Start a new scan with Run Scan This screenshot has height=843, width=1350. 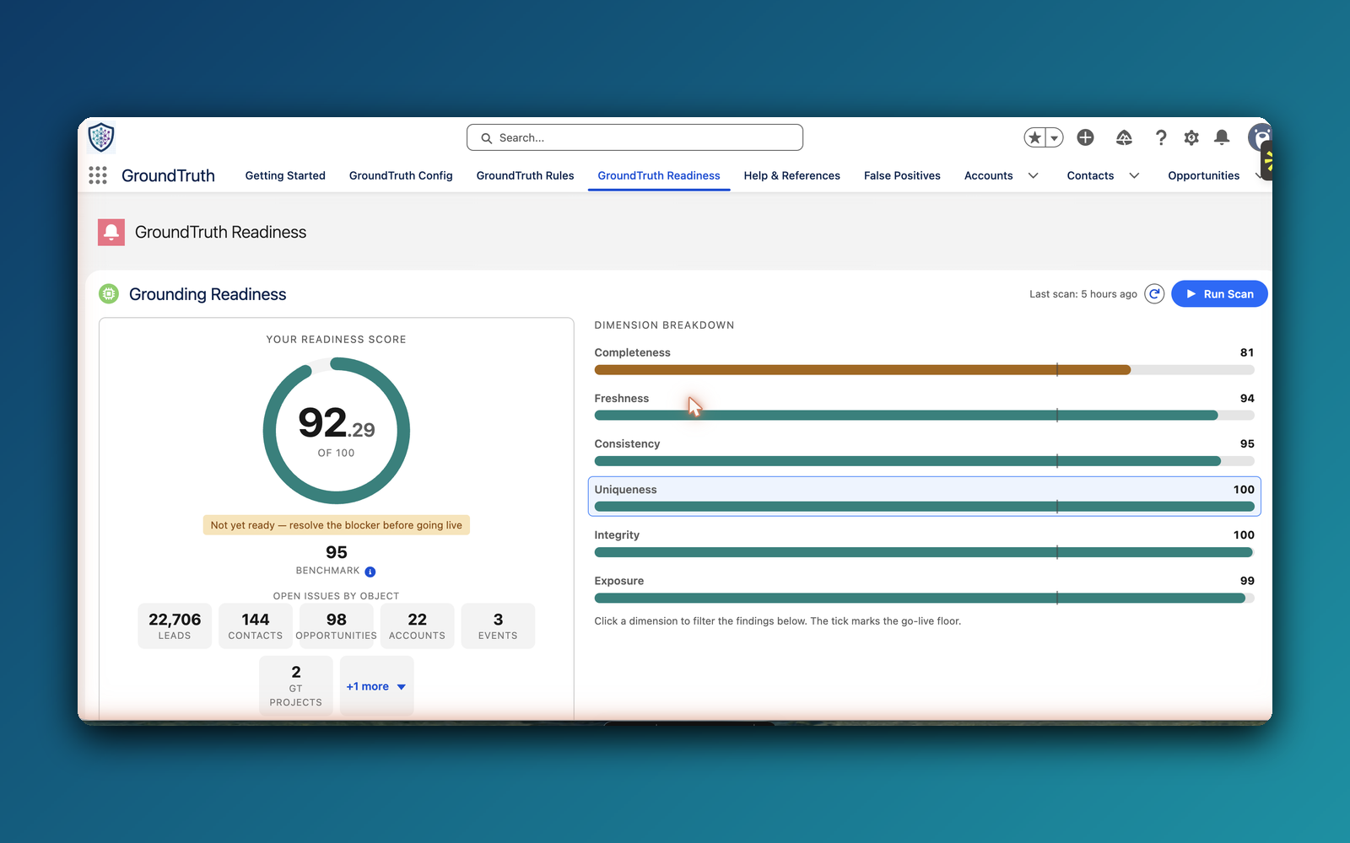(x=1219, y=293)
